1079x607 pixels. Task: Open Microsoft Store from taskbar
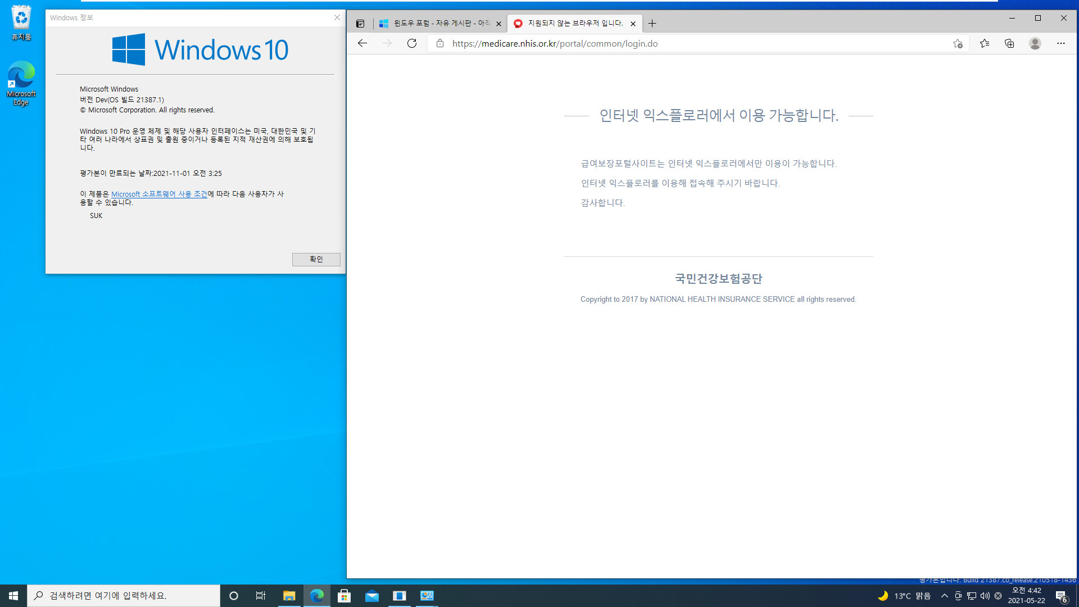tap(344, 596)
